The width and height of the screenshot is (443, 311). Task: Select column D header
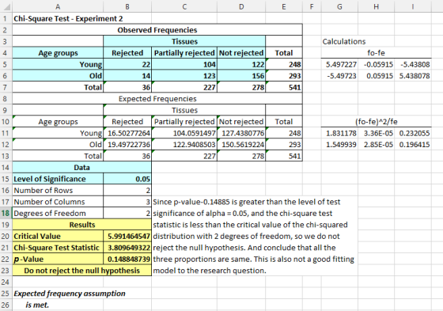point(241,6)
